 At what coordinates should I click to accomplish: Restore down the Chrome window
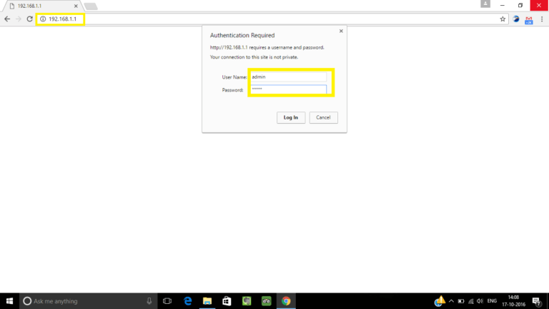pyautogui.click(x=520, y=5)
